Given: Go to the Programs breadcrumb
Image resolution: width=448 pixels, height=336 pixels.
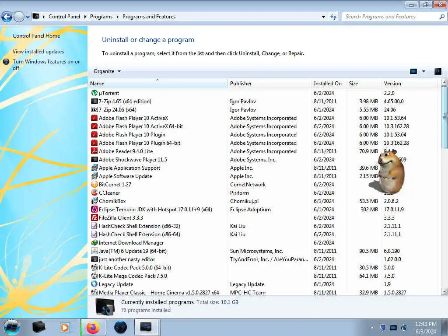Looking at the screenshot, I should (x=101, y=17).
